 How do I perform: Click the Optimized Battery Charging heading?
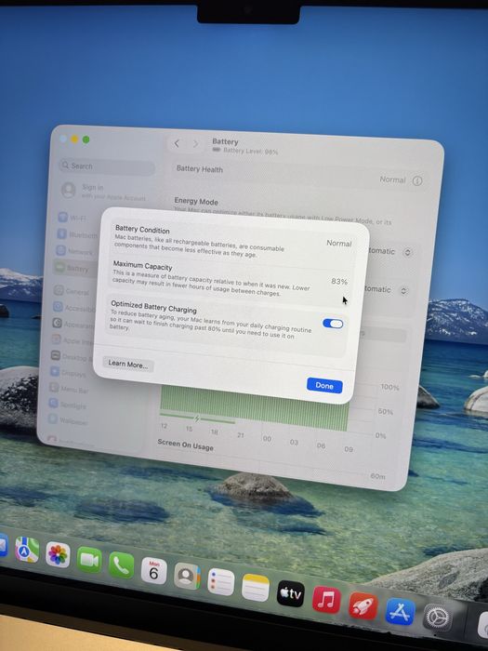154,306
